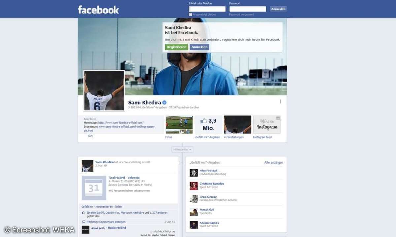Open the Fotos app box
Viewport: 396px width, 237px height.
pos(179,124)
